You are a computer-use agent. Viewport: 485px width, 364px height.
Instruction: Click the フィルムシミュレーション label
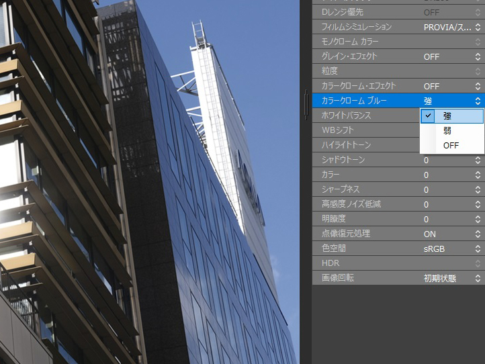tap(357, 27)
